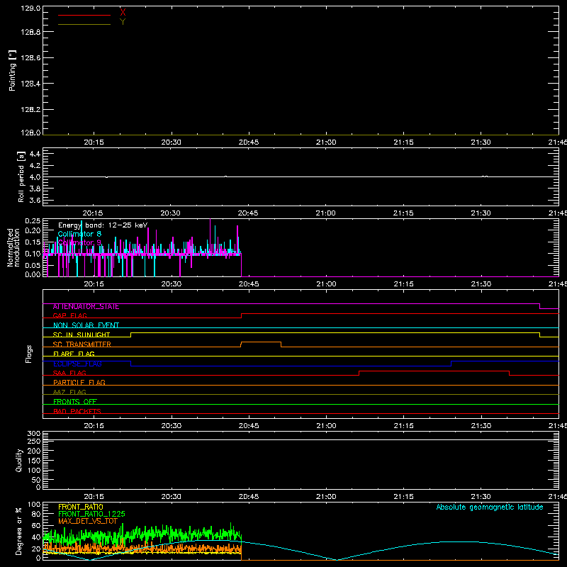The height and width of the screenshot is (567, 567).
Task: Click the GAP_FLAG label
Action: 69,315
